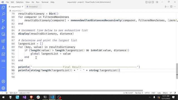Image resolution: width=178 pixels, height=100 pixels.
Task: Open the Remote Explorer view
Action: pyautogui.click(x=3, y=34)
